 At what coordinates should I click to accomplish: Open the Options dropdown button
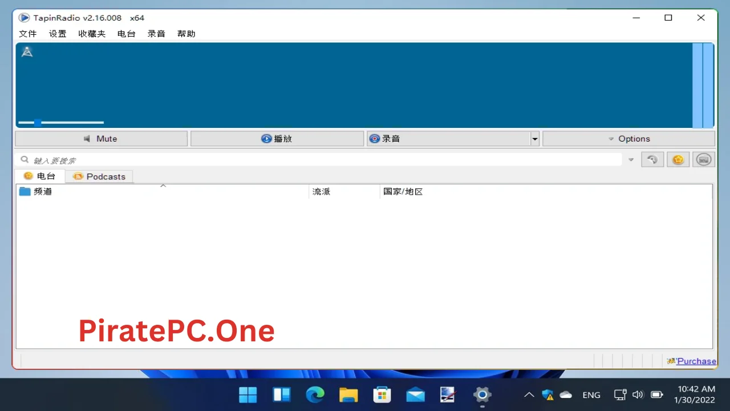(x=628, y=139)
